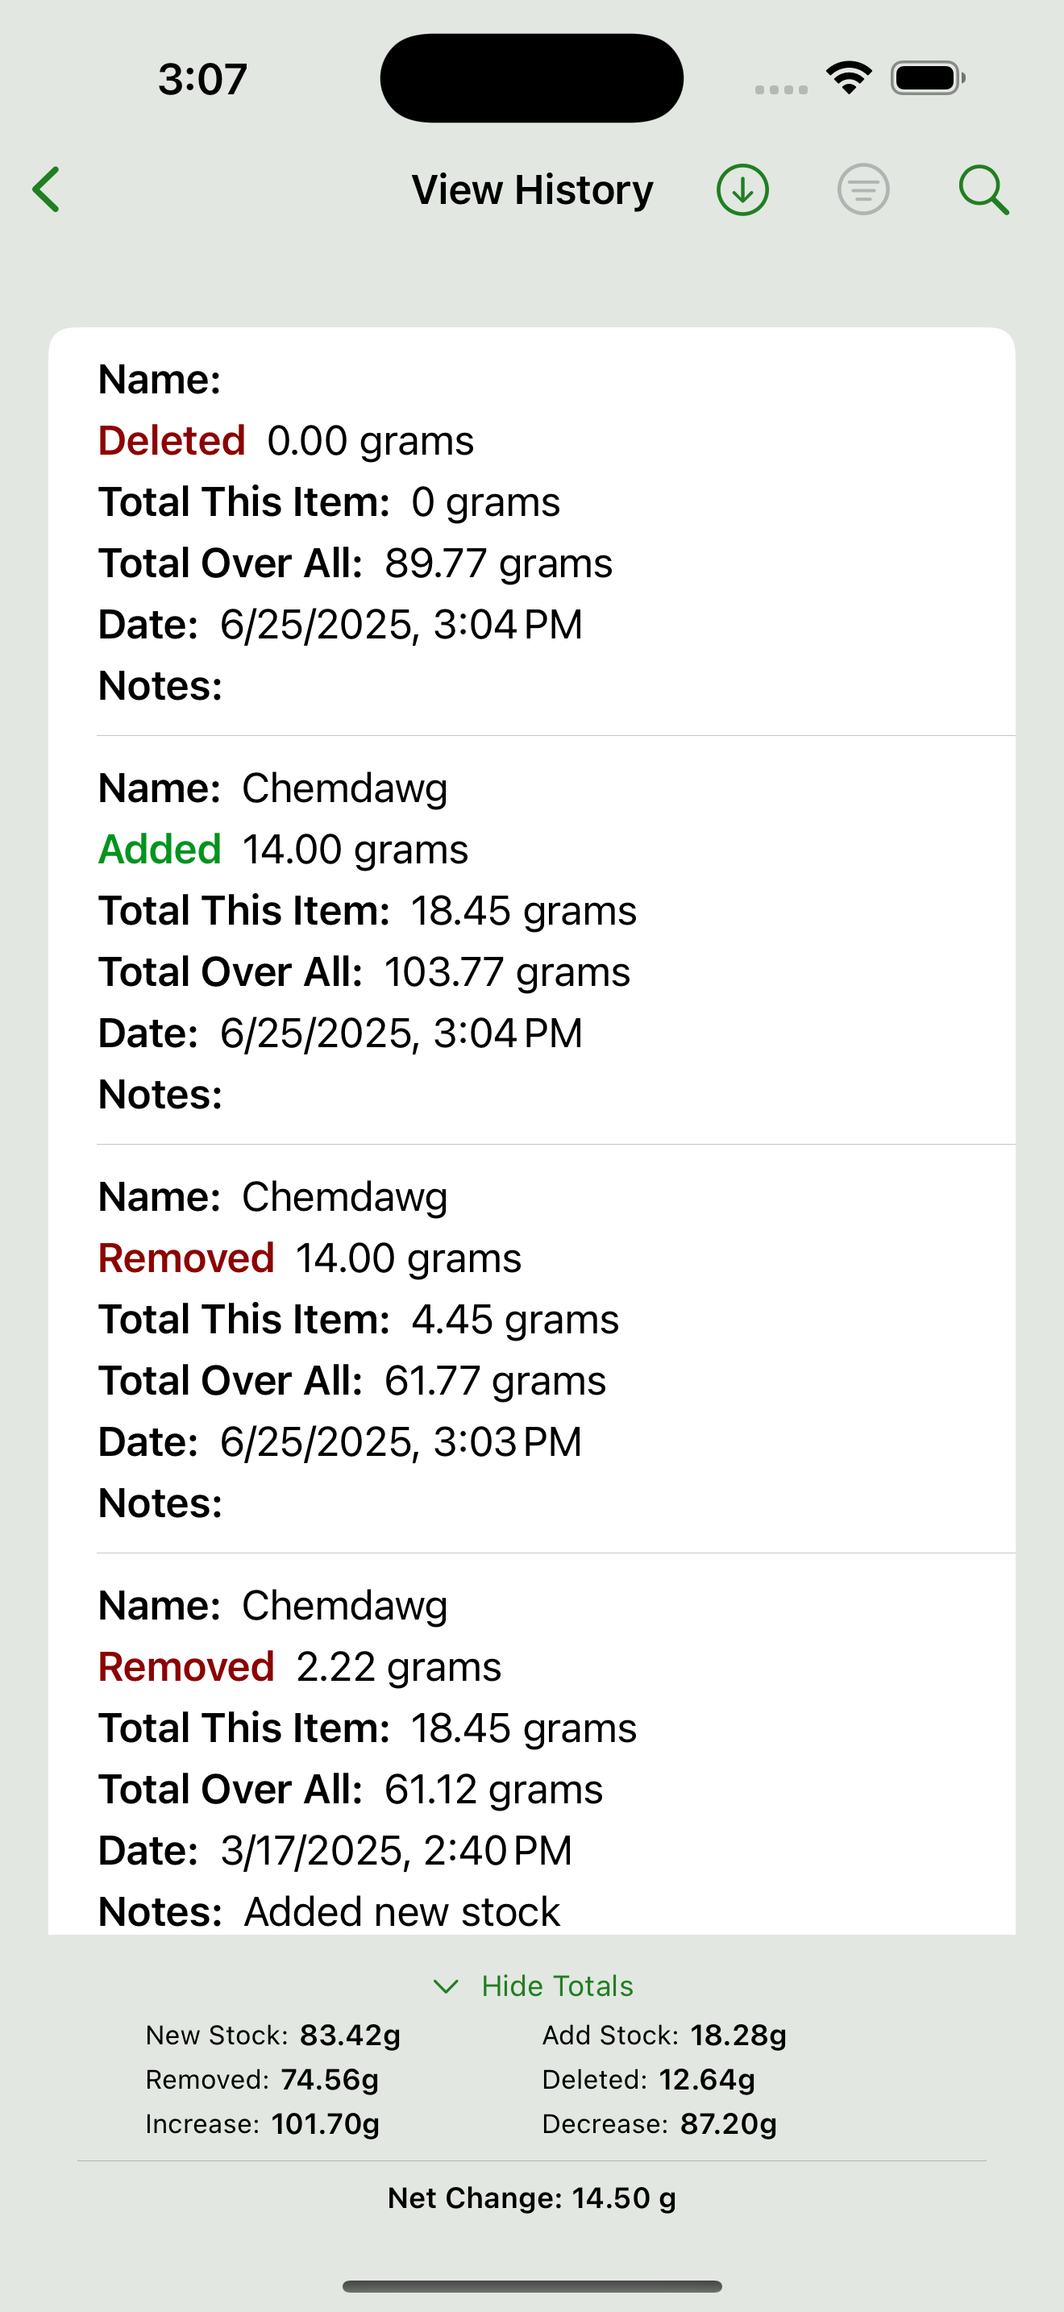Tap the Add Stock 18.28g total
Viewport: 1064px width, 2312px height.
[x=664, y=2035]
